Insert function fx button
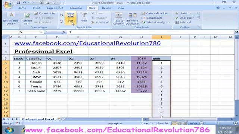Image resolution: width=239 pixels, height=134 pixels. (x=64, y=32)
